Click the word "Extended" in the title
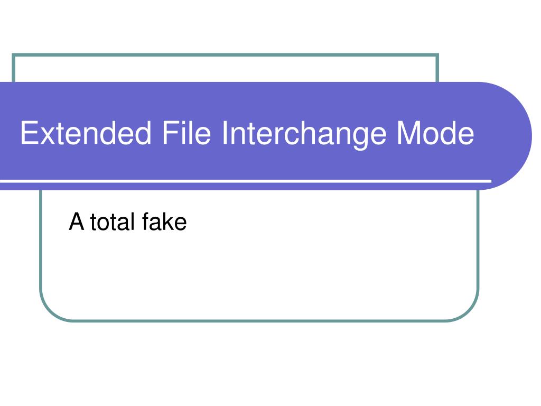Screen dimensions: 541x406 pyautogui.click(x=86, y=133)
